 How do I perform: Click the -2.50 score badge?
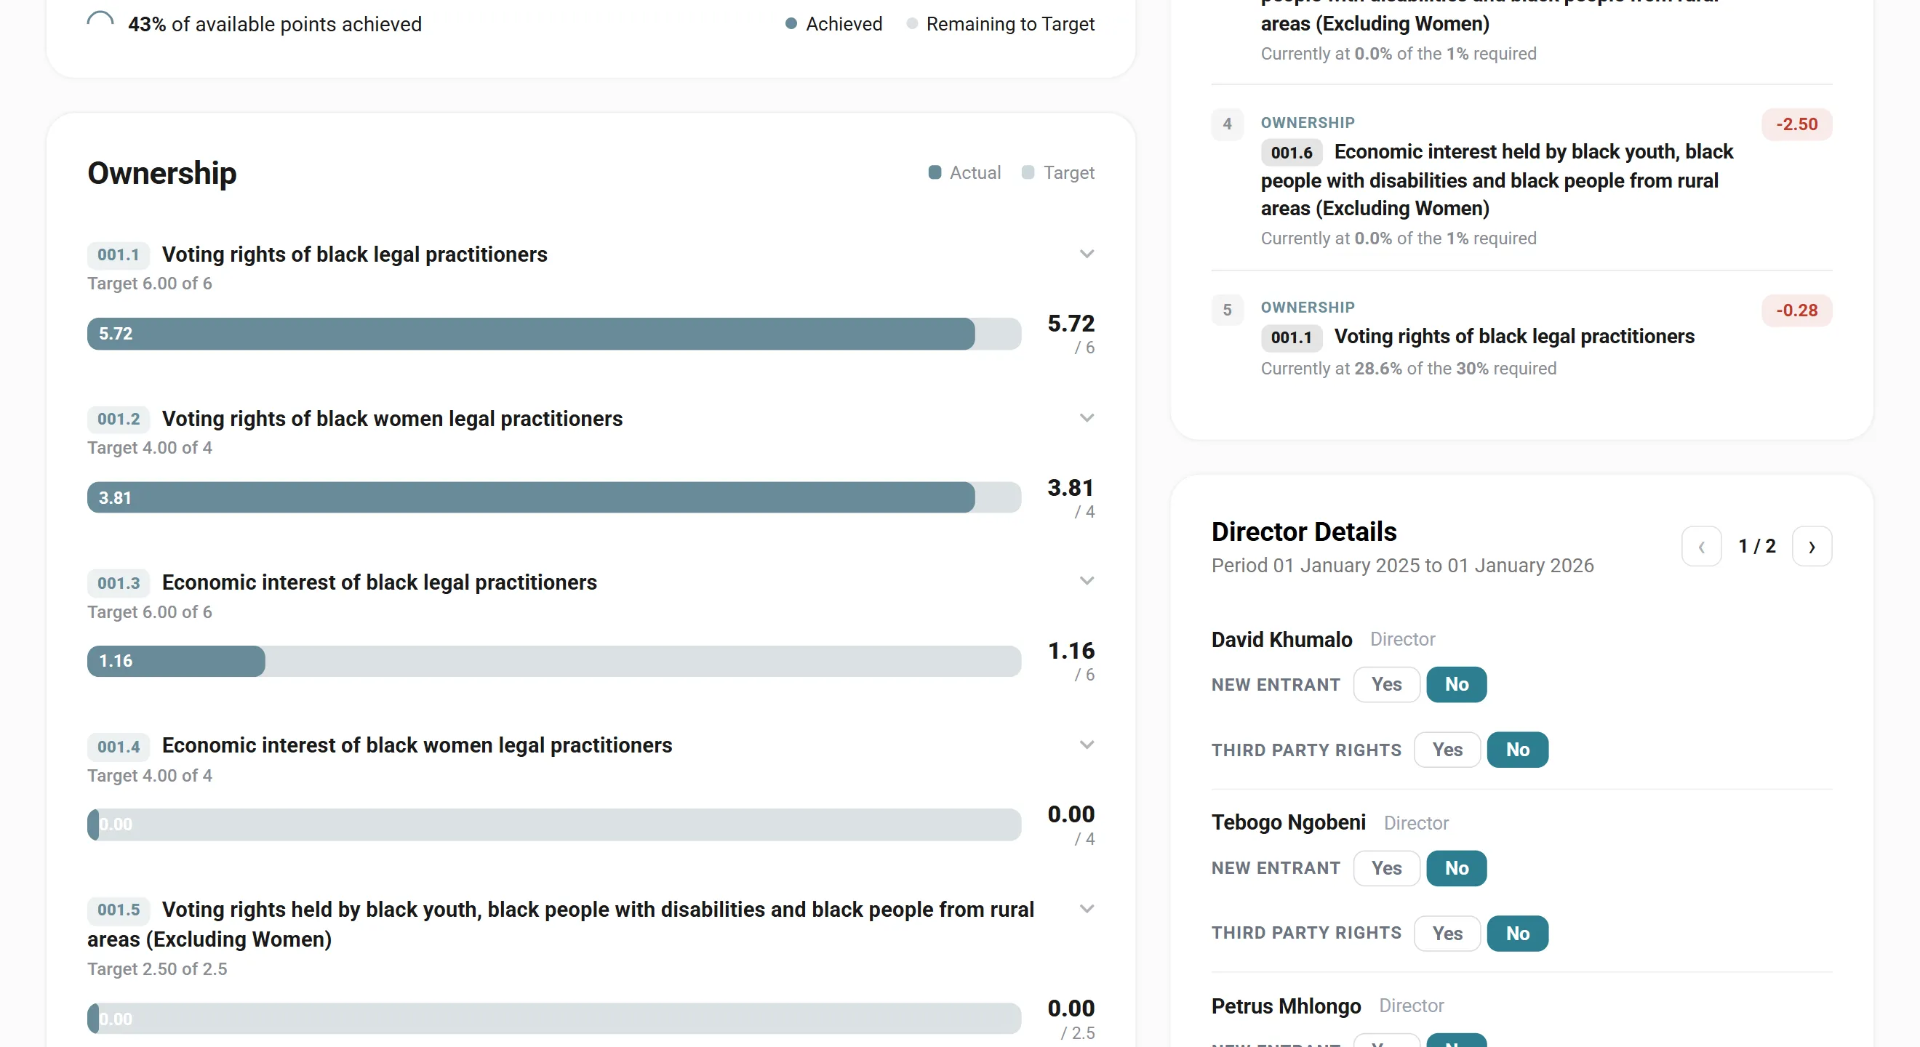(x=1796, y=124)
